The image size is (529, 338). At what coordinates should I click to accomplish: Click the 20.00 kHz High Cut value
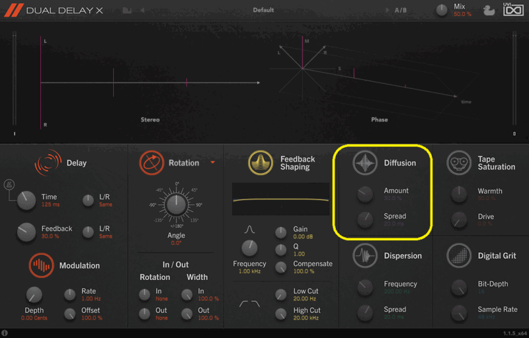pos(306,318)
